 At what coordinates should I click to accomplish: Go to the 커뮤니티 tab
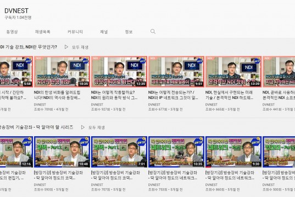[75, 32]
